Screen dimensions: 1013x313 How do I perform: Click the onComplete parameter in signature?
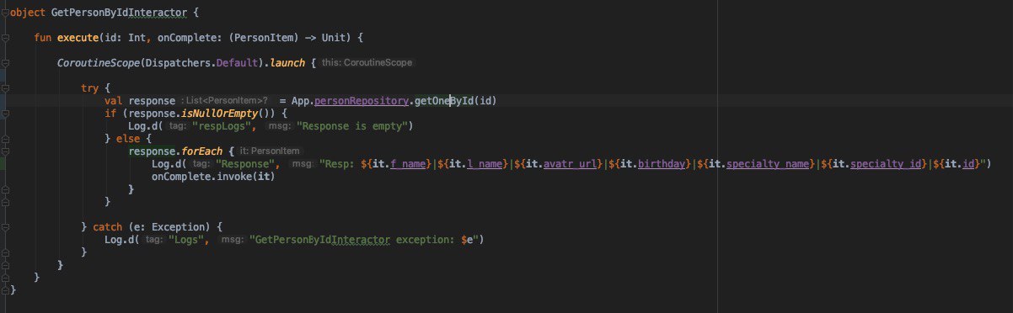187,38
